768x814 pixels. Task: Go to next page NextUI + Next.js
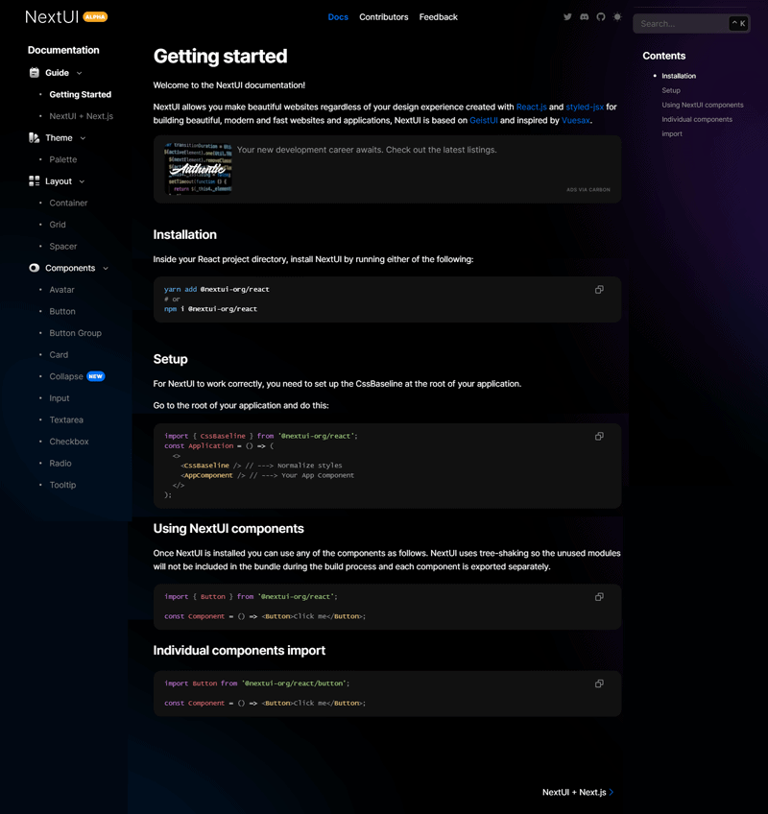578,792
